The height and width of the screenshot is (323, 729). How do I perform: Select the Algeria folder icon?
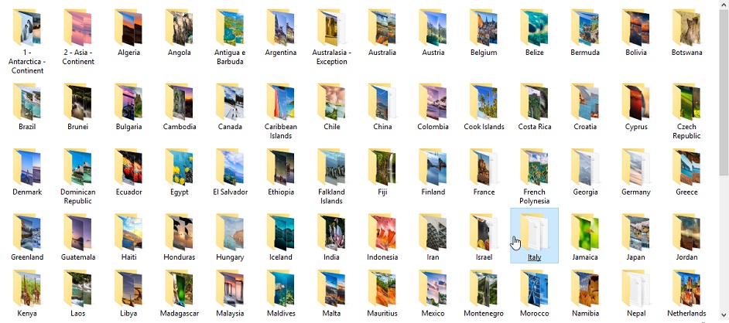(128, 27)
